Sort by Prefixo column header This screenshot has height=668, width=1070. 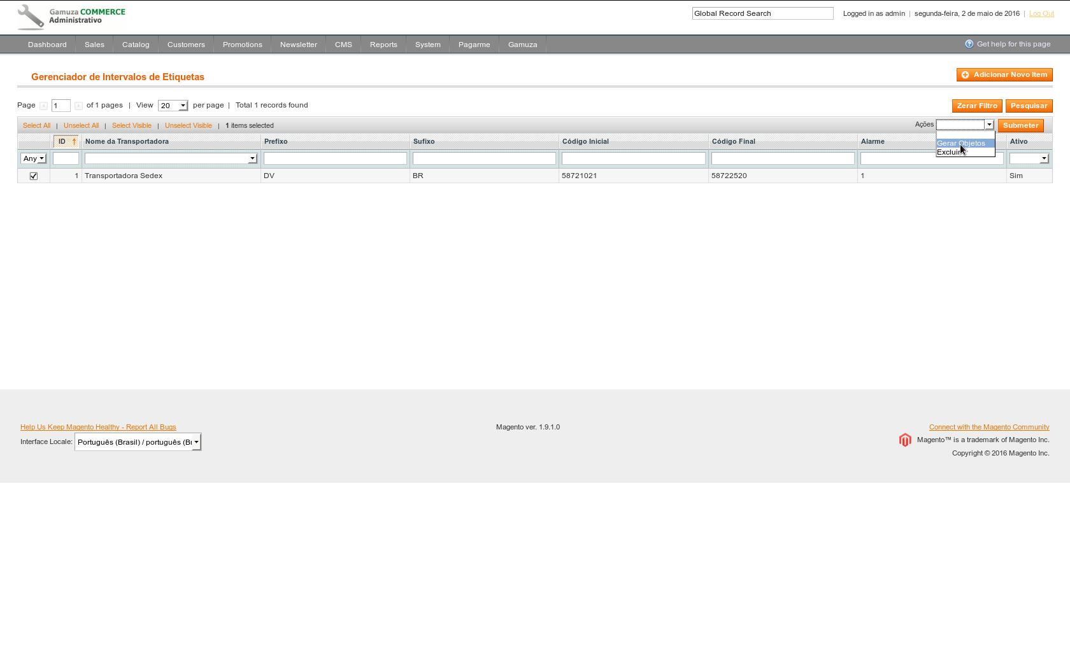coord(276,142)
